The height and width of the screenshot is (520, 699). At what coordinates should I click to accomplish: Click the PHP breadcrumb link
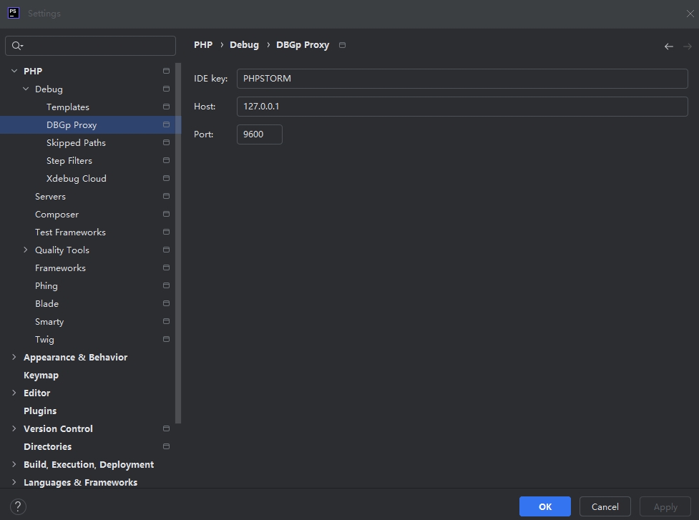tap(203, 45)
